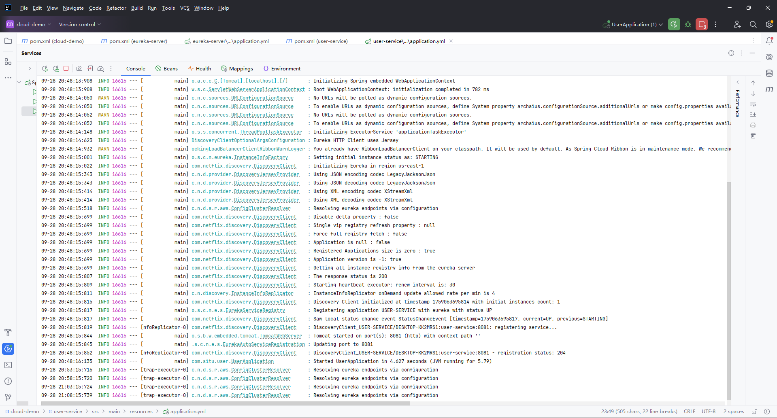Open the UserApplication run configuration dropdown
The width and height of the screenshot is (777, 418).
633,24
